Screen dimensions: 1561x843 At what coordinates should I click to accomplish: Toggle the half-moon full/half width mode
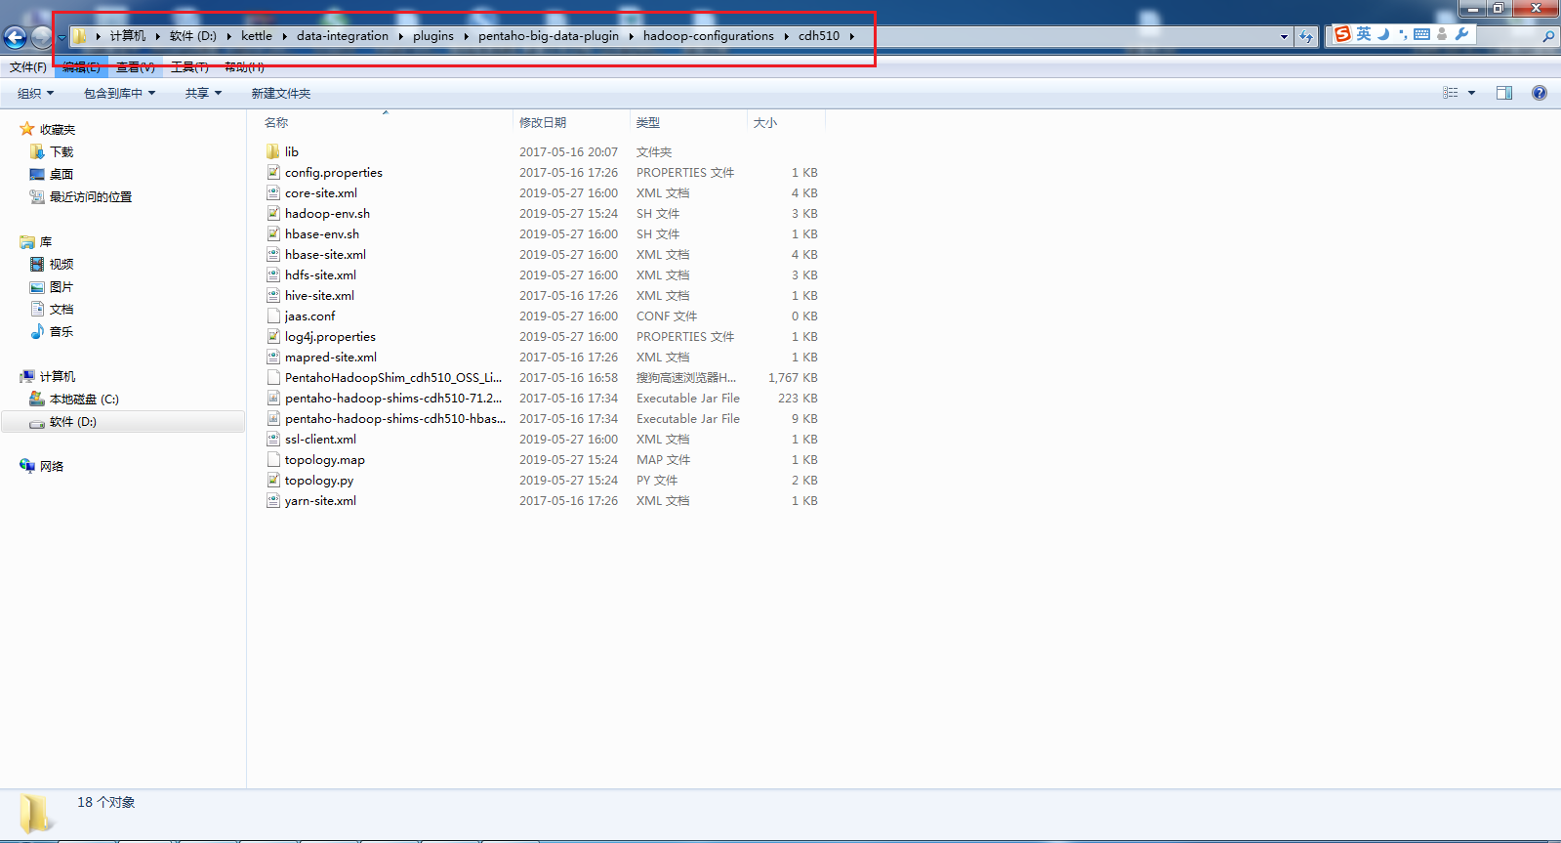(x=1383, y=34)
